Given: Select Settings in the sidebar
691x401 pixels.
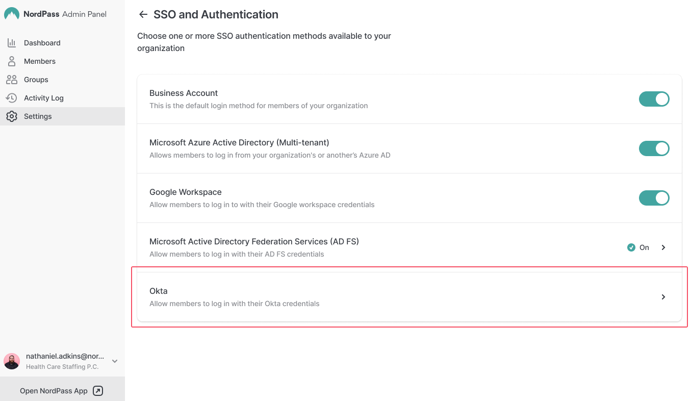Looking at the screenshot, I should coord(62,116).
